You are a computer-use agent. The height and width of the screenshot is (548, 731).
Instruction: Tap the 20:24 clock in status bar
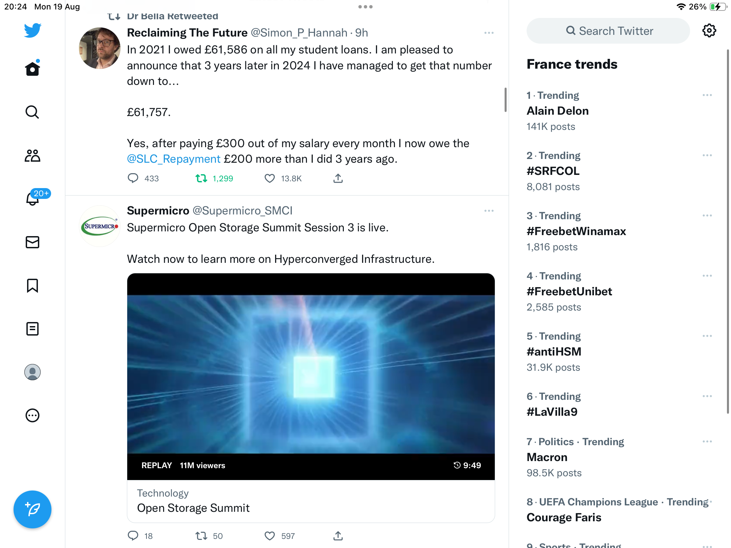[x=16, y=7]
